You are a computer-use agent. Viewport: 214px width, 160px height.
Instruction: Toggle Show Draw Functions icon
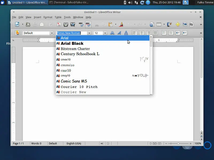(169, 25)
